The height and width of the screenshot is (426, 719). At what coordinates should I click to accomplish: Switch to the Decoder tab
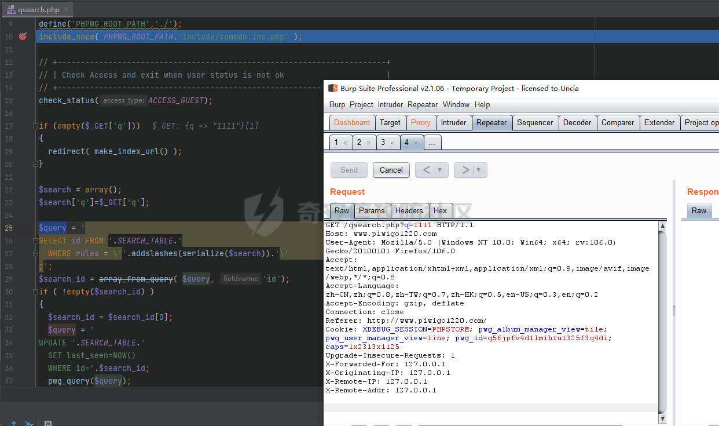[577, 122]
